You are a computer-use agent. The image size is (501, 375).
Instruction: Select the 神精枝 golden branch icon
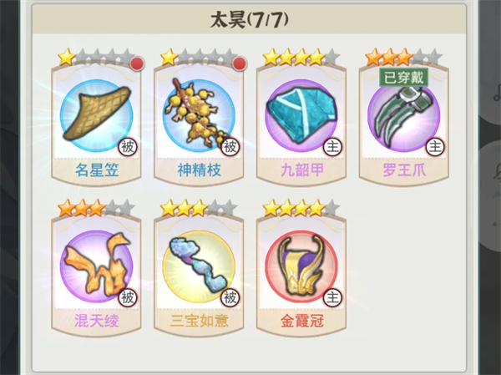199,115
